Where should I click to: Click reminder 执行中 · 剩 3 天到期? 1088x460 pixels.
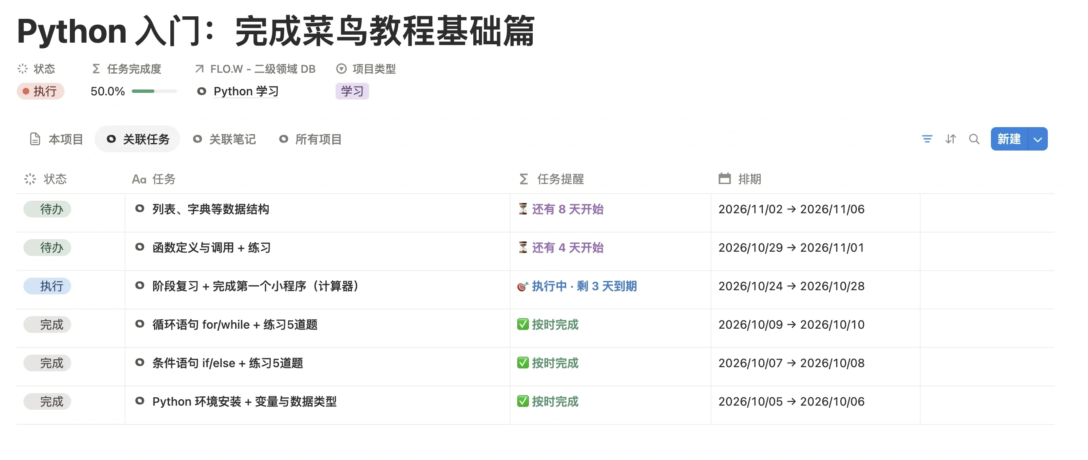click(584, 286)
